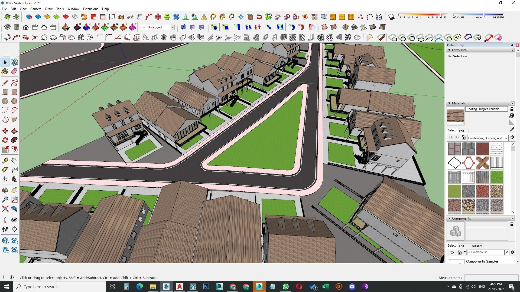
Task: Select the Select arrow tool
Action: 5,62
